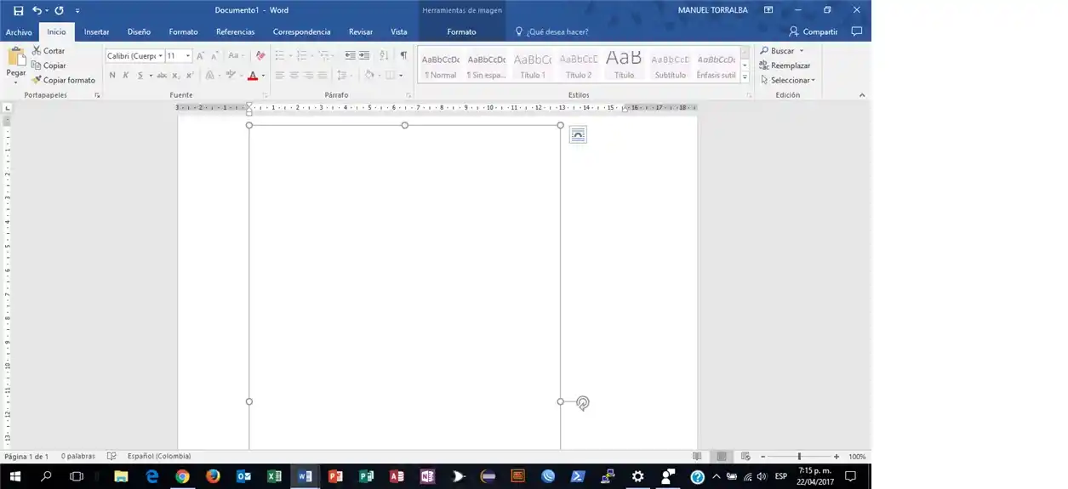This screenshot has height=489, width=1068.
Task: Click the zoom slider in status bar
Action: [798, 457]
